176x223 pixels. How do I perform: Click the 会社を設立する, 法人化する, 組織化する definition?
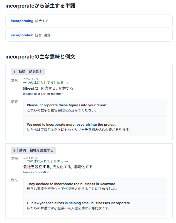pyautogui.click(x=58, y=167)
